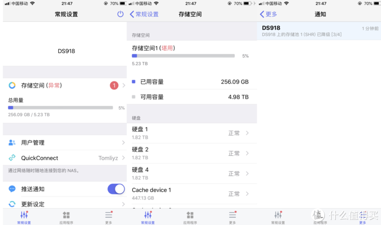Tap the gray 可用容量 legend square

coord(133,97)
